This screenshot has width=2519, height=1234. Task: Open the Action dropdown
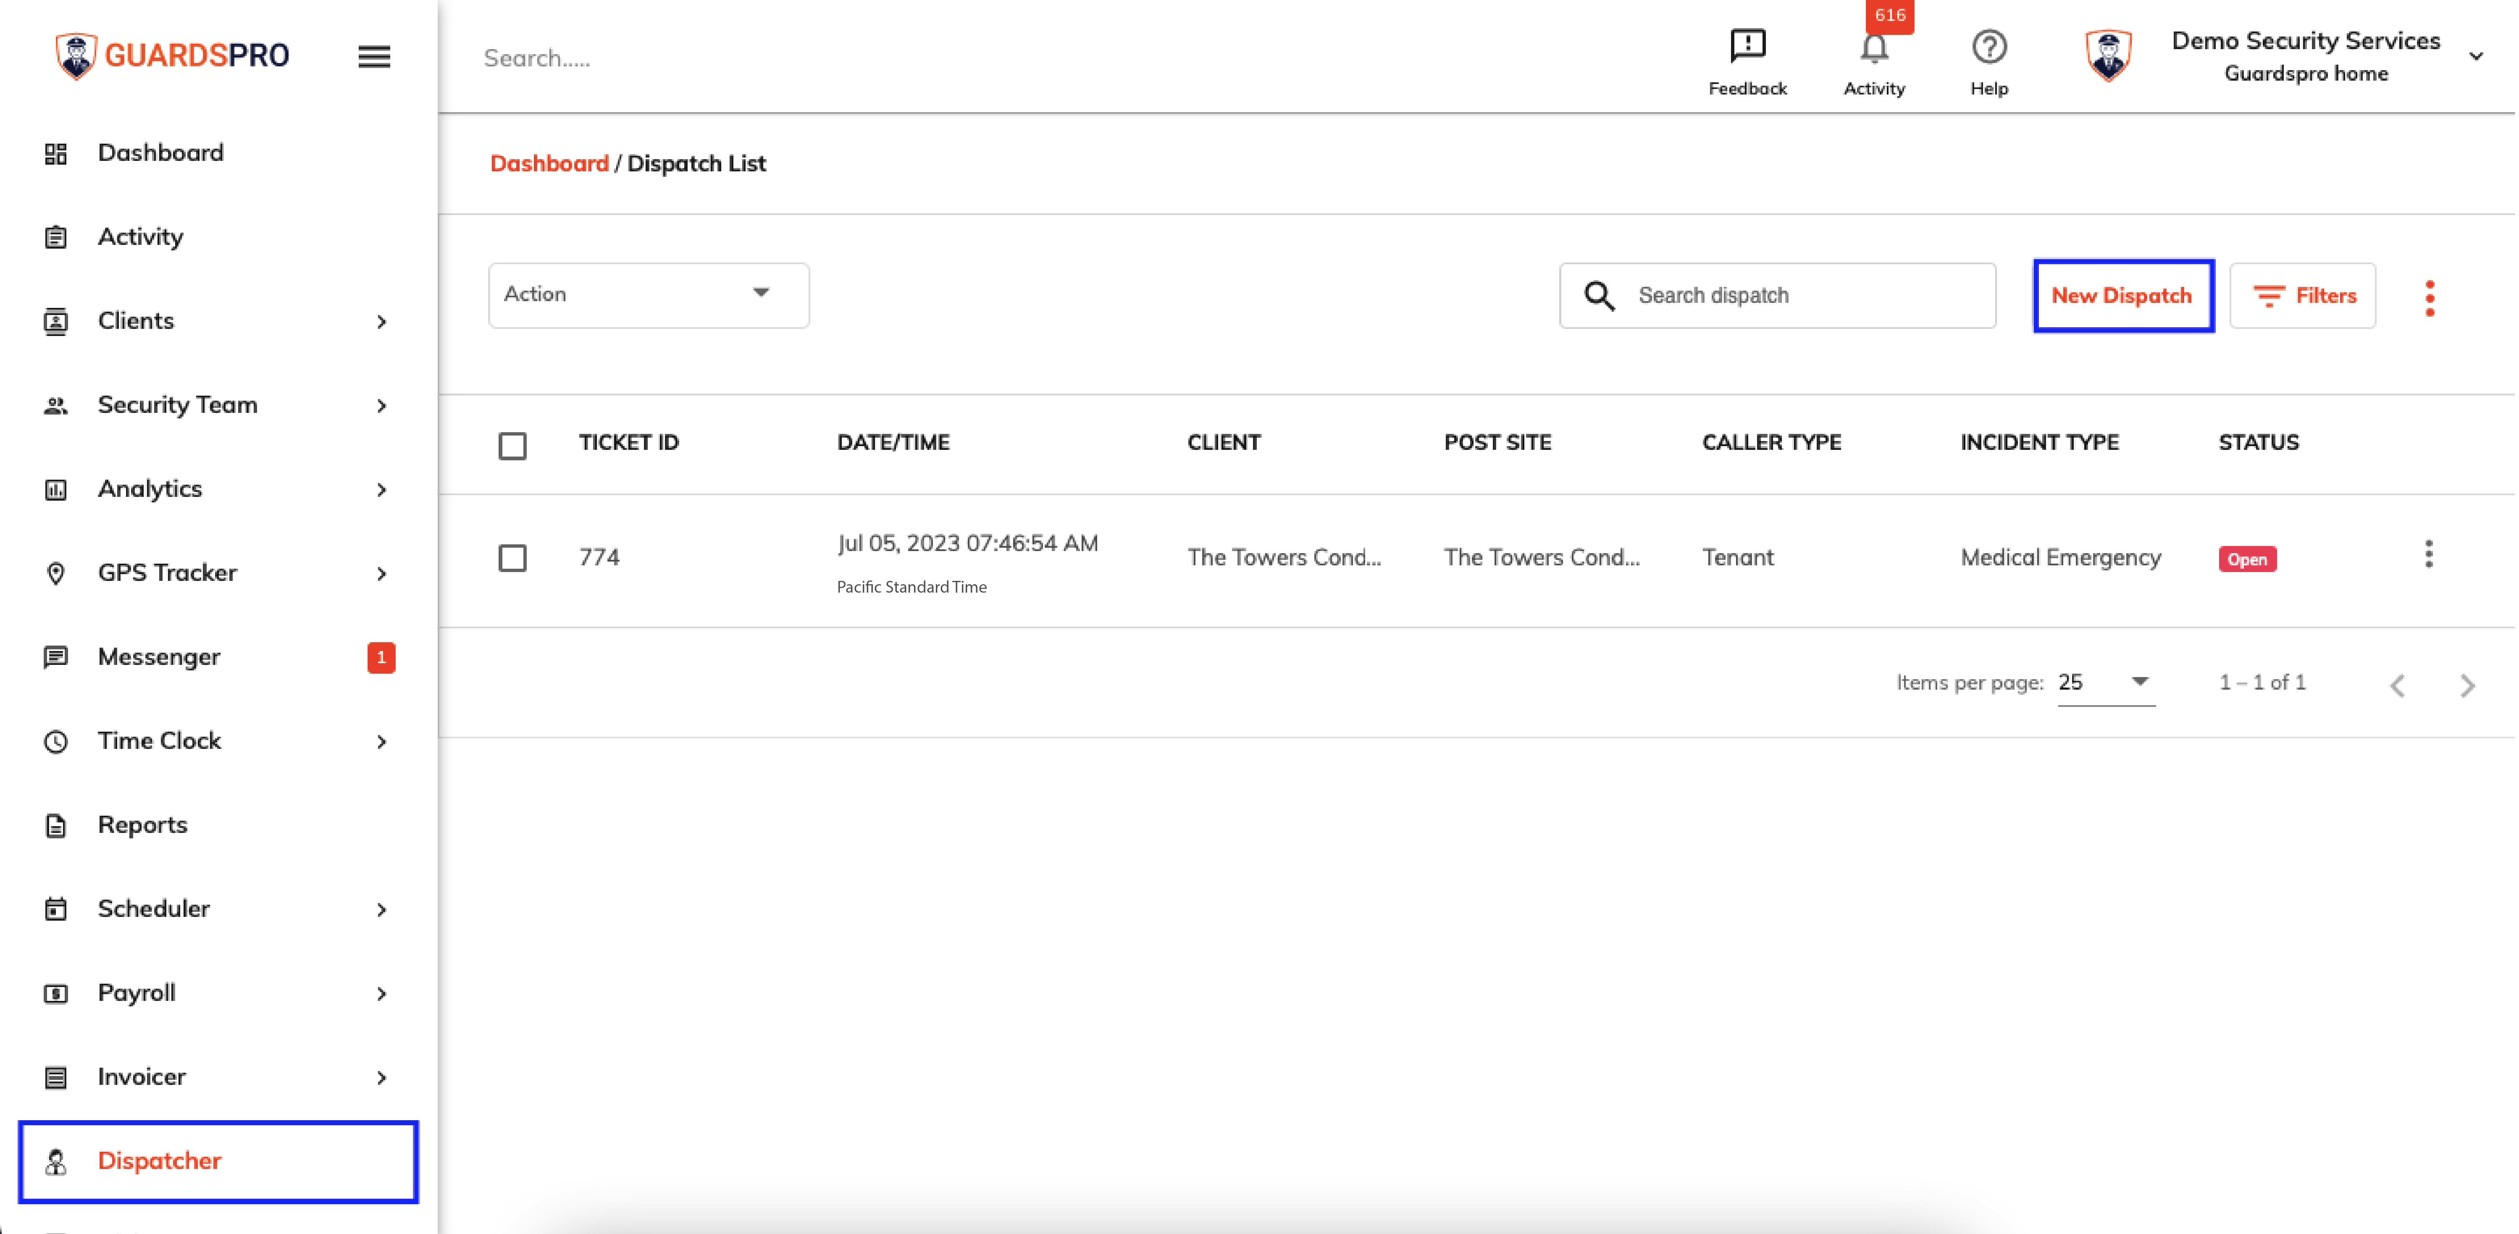point(647,294)
